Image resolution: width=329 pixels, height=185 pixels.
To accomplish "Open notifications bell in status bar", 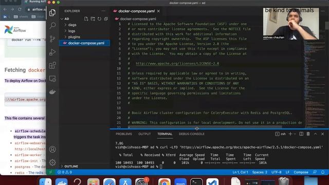I will pos(323,172).
